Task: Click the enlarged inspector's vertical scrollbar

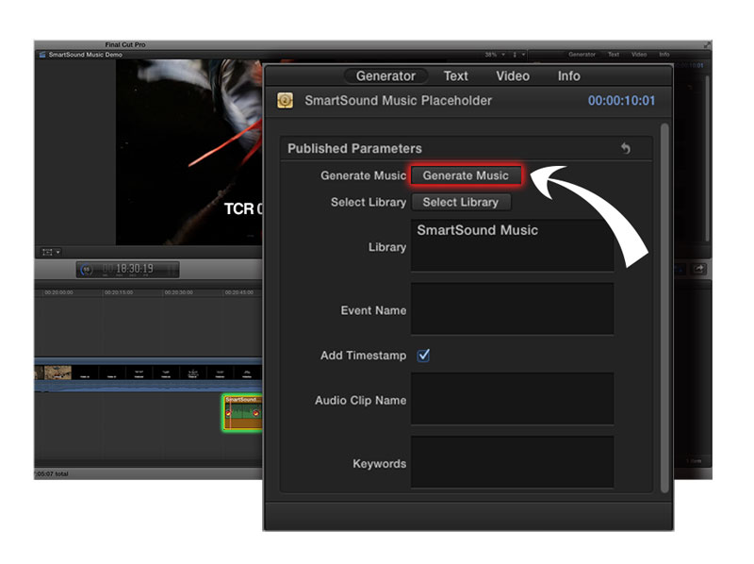Action: (x=664, y=308)
